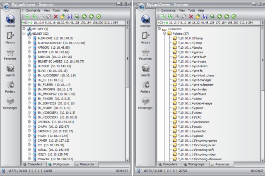The height and width of the screenshot is (176, 265).
Task: Select the \\10.10.0.10\temp shared folder
Action: point(190,38)
